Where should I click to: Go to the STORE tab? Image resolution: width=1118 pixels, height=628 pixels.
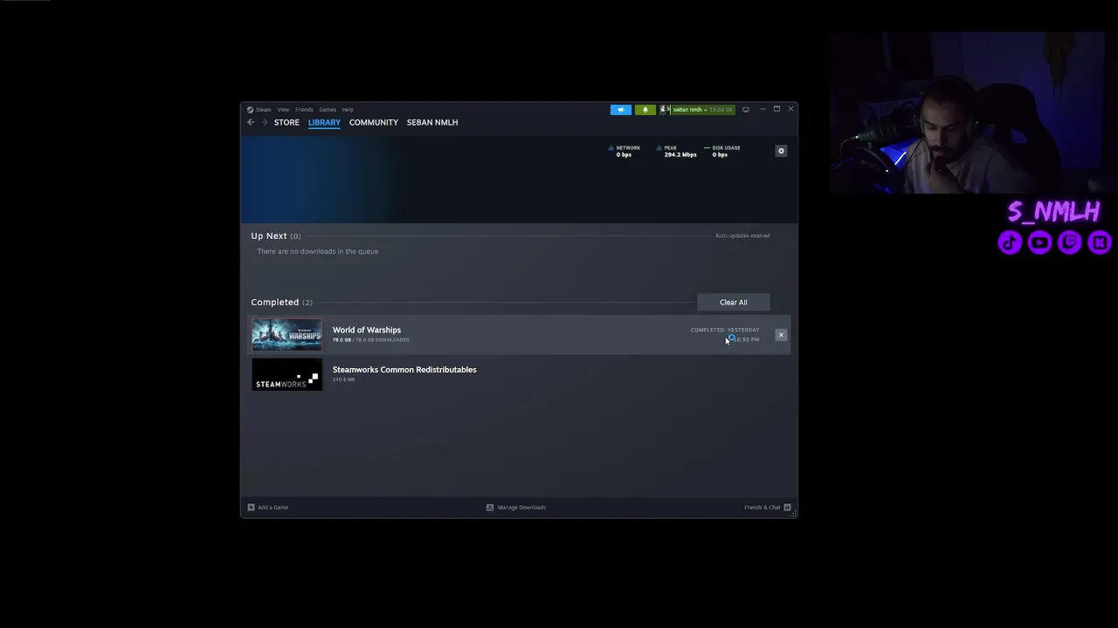(x=286, y=122)
